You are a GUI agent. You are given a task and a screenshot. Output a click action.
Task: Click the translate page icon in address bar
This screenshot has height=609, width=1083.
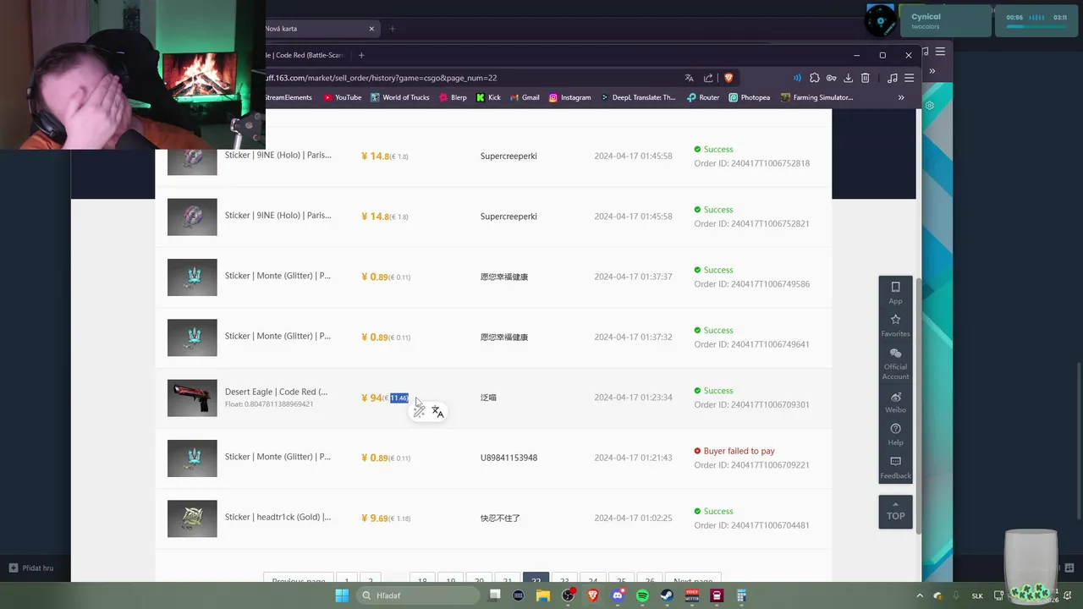(x=689, y=78)
